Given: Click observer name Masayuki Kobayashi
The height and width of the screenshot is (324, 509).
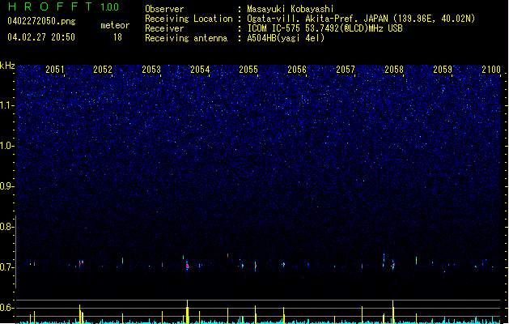Looking at the screenshot, I should point(291,9).
